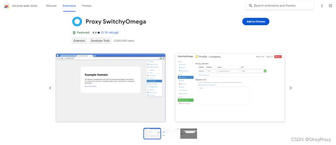Click the Developer Tools category chip
This screenshot has height=145, width=336.
point(100,41)
